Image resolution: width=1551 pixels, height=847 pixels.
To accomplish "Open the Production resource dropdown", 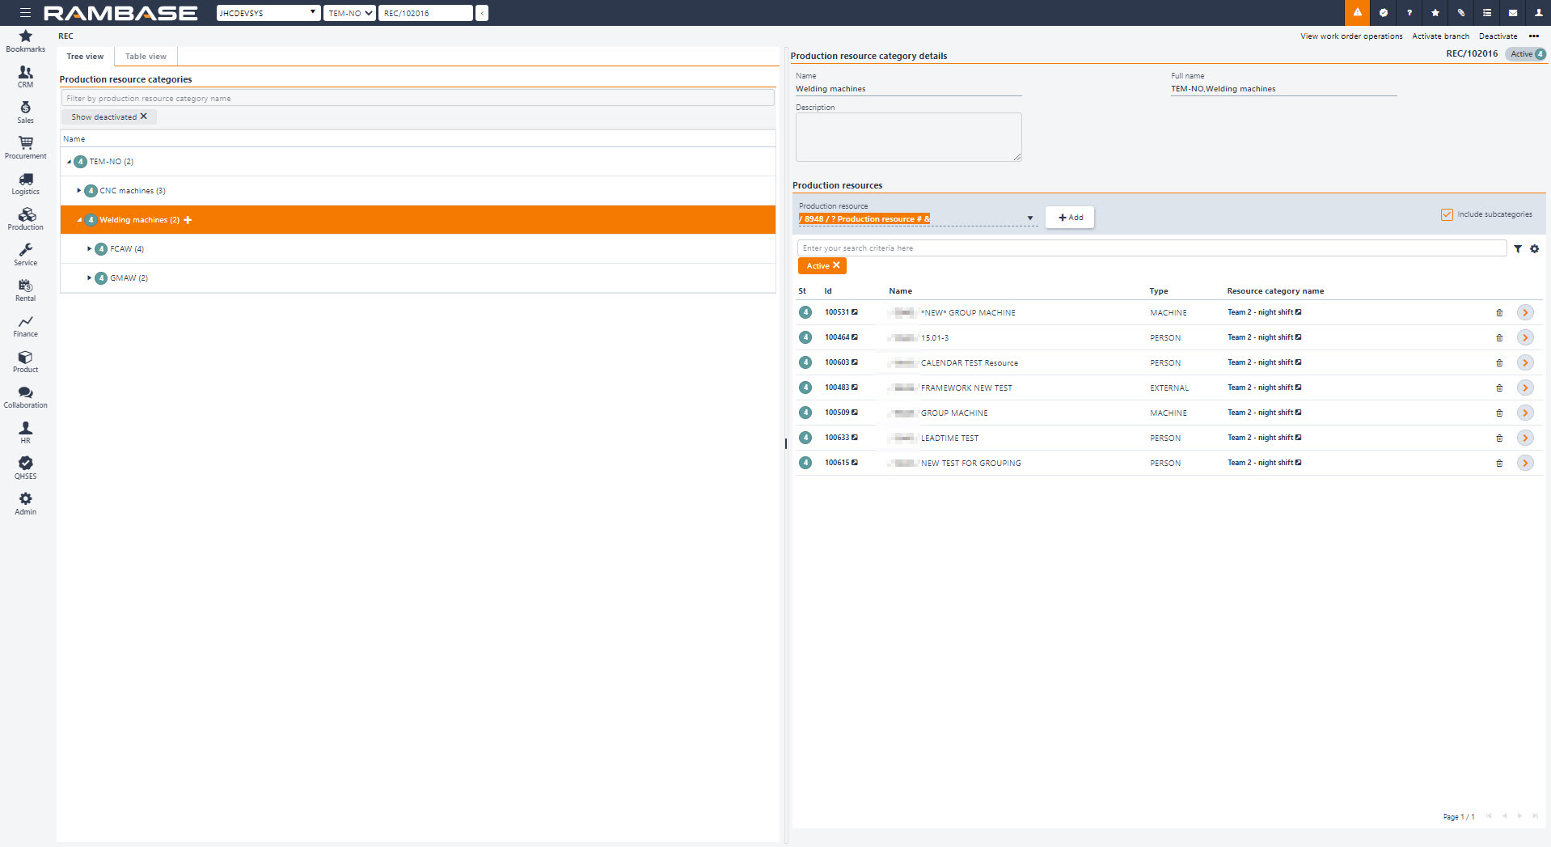I will [1029, 218].
